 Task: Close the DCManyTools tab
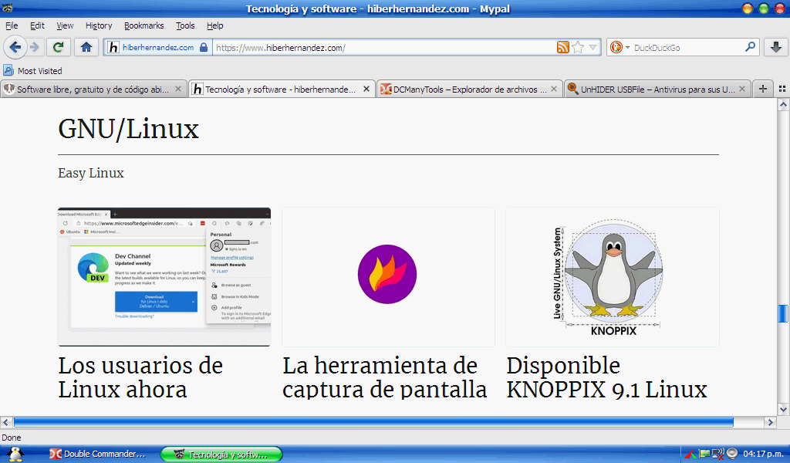[x=554, y=89]
